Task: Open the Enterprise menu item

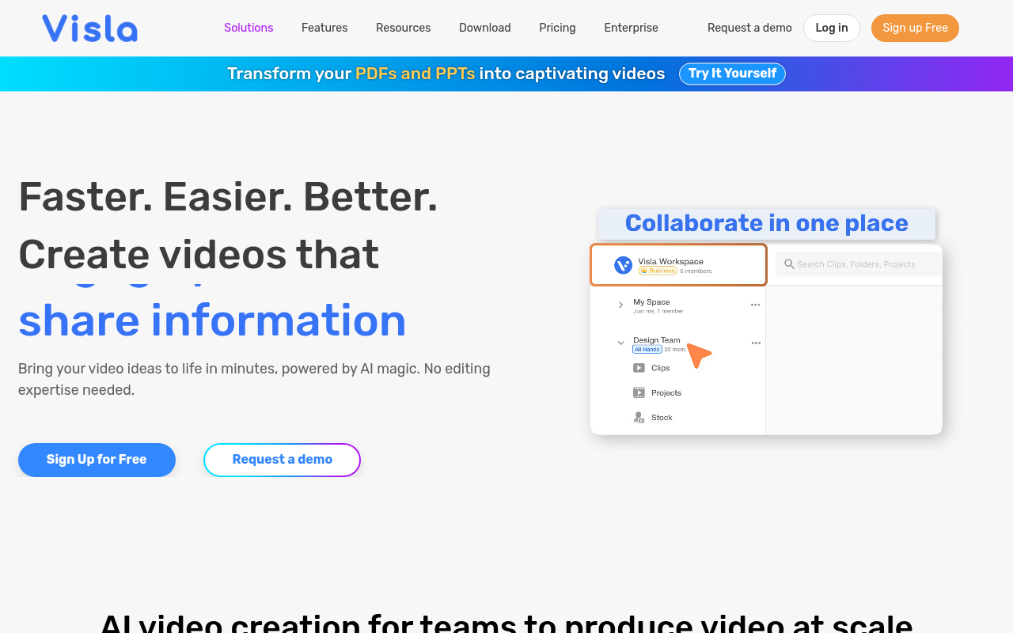Action: pos(631,28)
